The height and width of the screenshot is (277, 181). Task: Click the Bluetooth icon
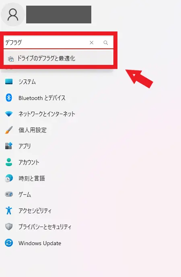pos(9,98)
